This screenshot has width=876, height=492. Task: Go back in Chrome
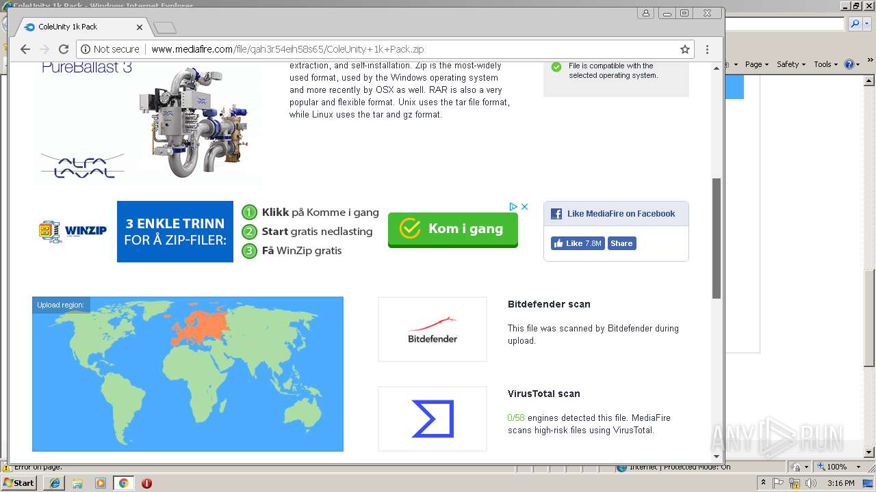point(25,49)
